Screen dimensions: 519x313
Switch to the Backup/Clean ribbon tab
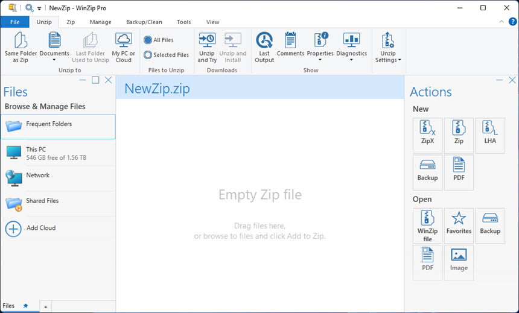click(144, 22)
